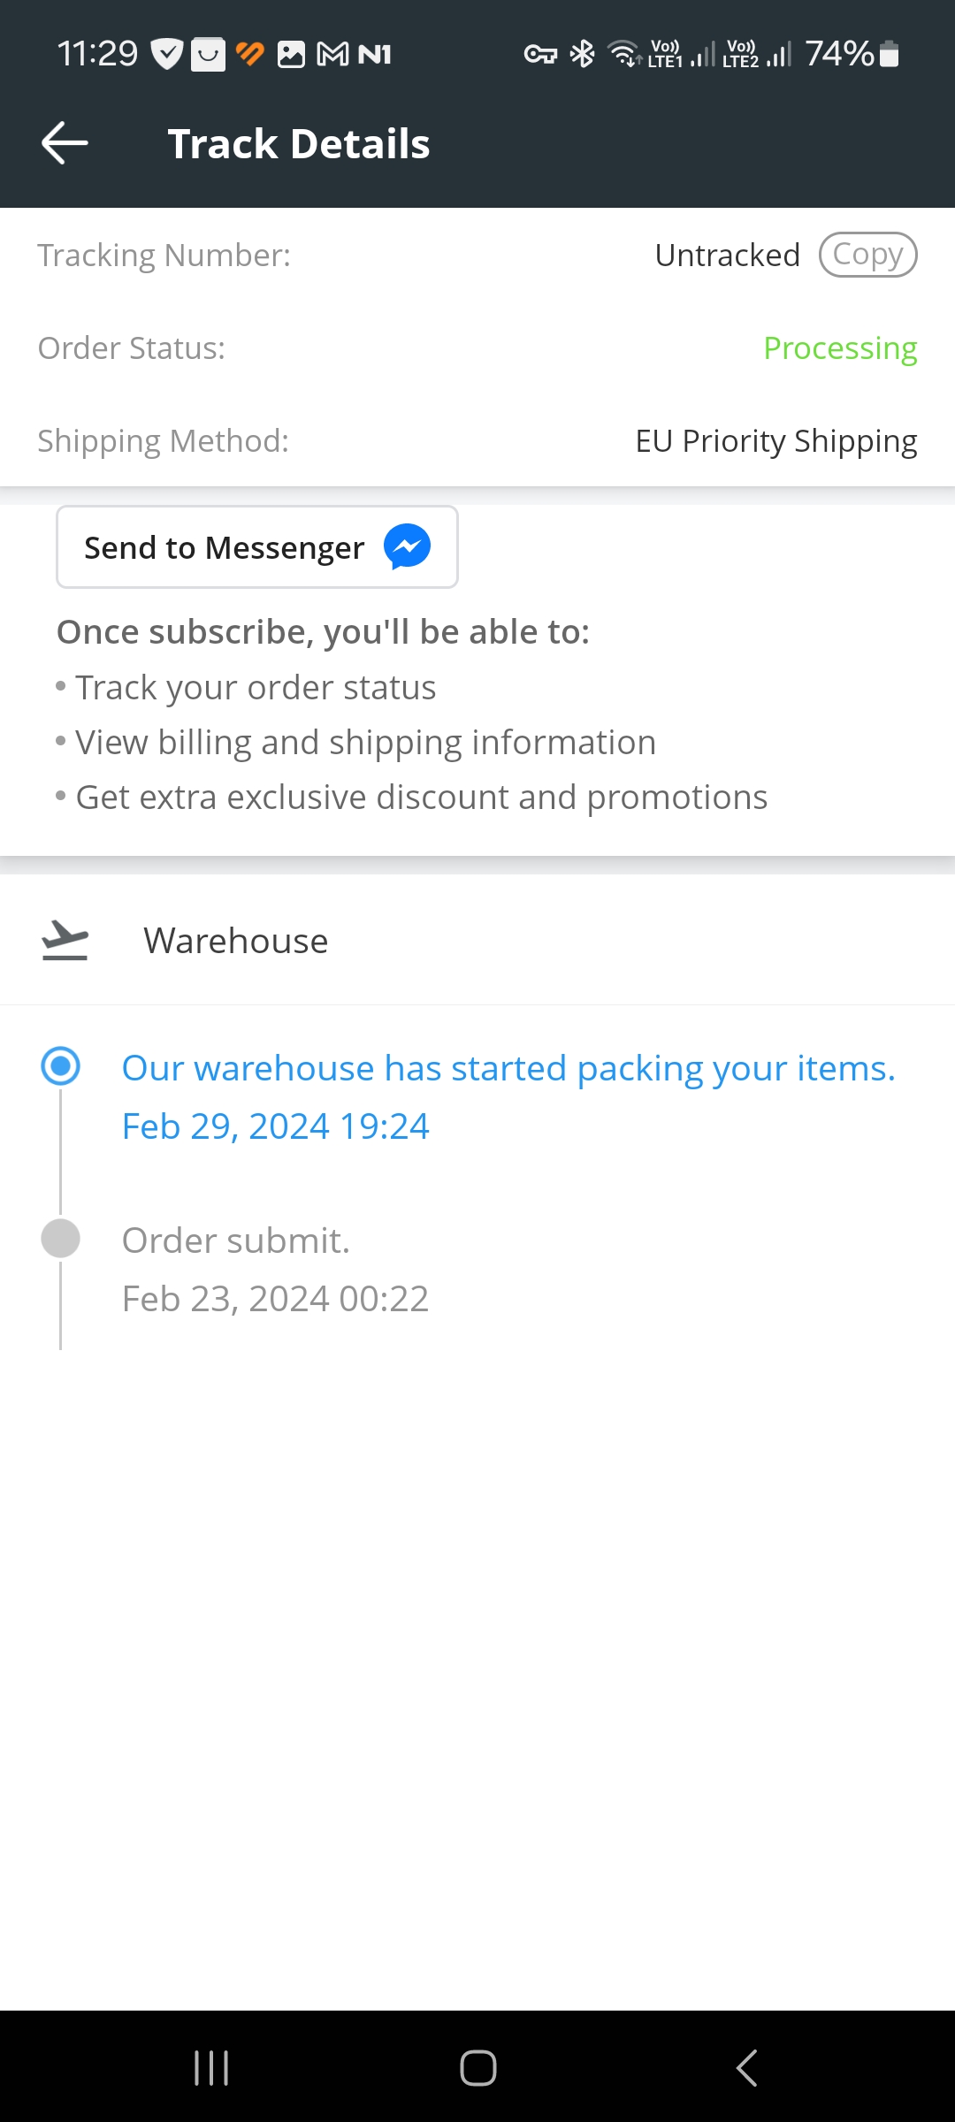Tap the Send to Messenger button
This screenshot has height=2122, width=955.
click(x=257, y=547)
